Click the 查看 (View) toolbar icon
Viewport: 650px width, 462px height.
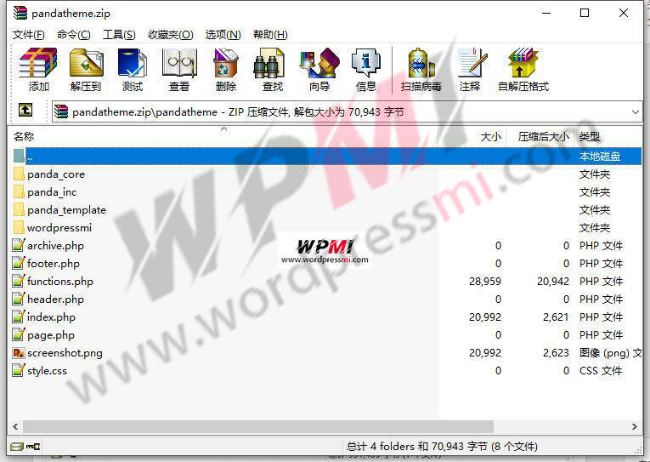pos(179,69)
